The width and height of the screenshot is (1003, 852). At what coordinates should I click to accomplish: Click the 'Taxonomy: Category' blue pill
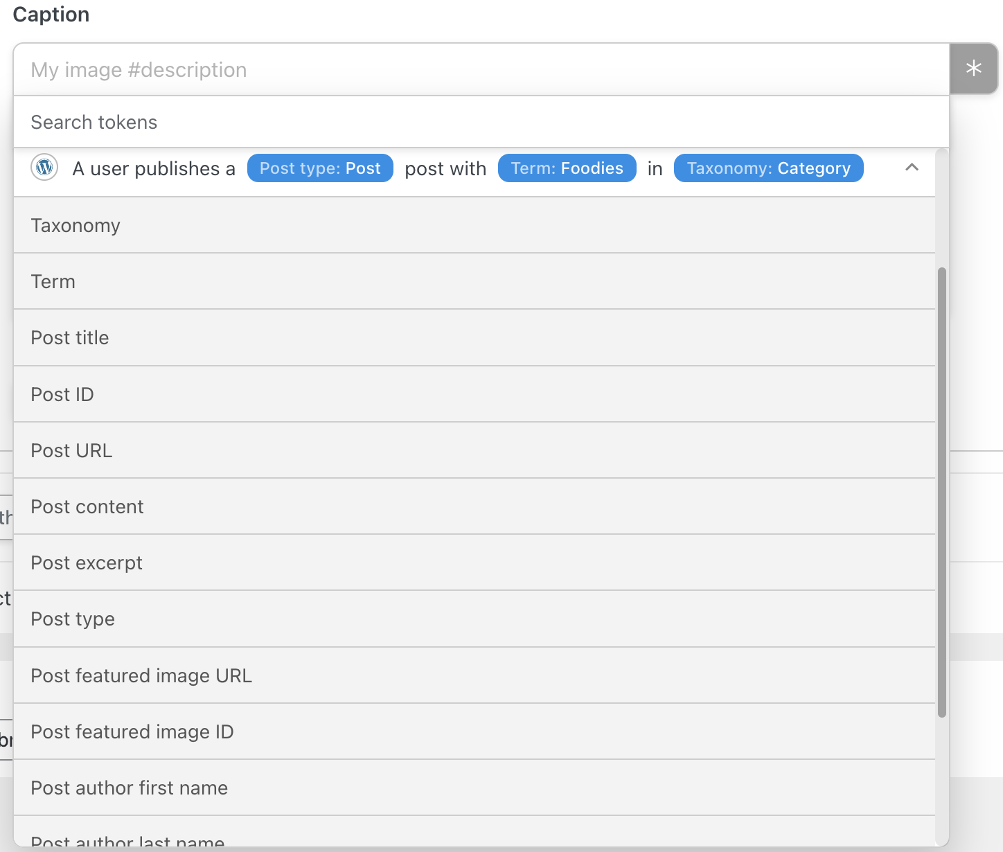pyautogui.click(x=769, y=168)
